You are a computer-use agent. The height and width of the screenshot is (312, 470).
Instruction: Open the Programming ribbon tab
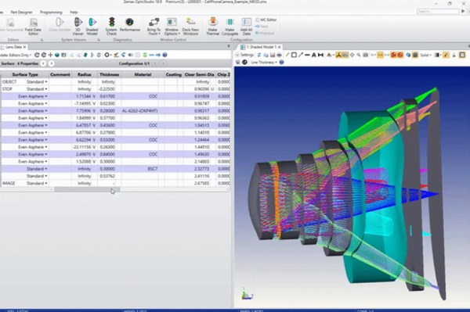point(51,13)
